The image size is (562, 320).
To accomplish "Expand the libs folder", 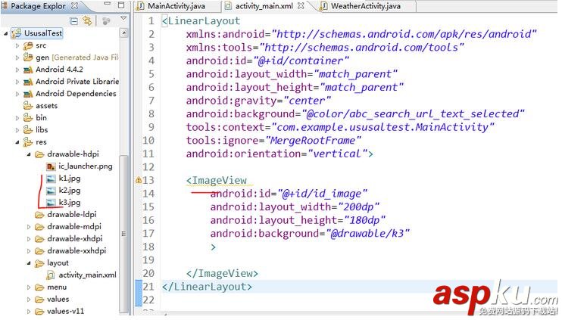I will [17, 130].
